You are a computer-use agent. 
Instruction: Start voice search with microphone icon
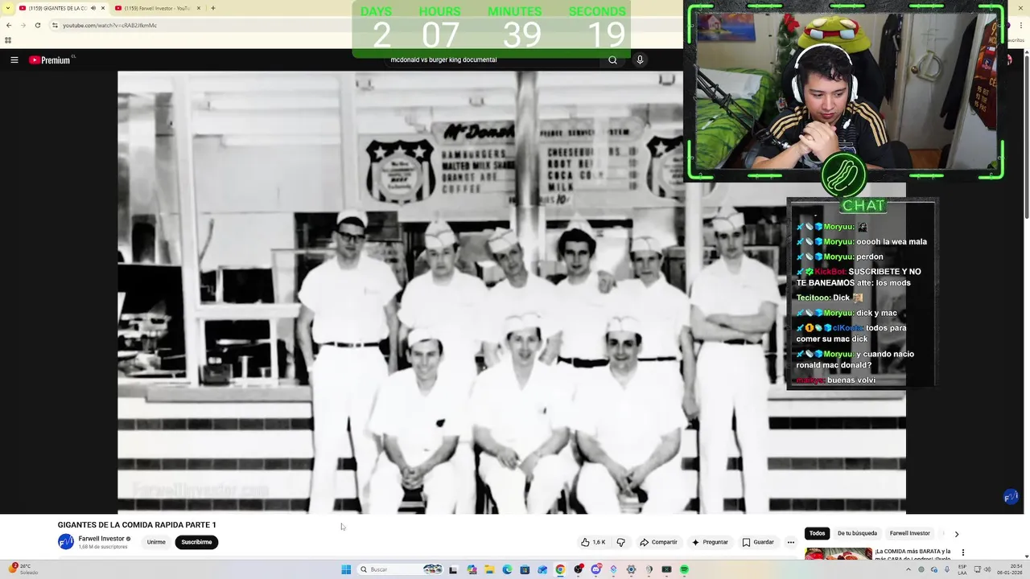click(x=640, y=60)
